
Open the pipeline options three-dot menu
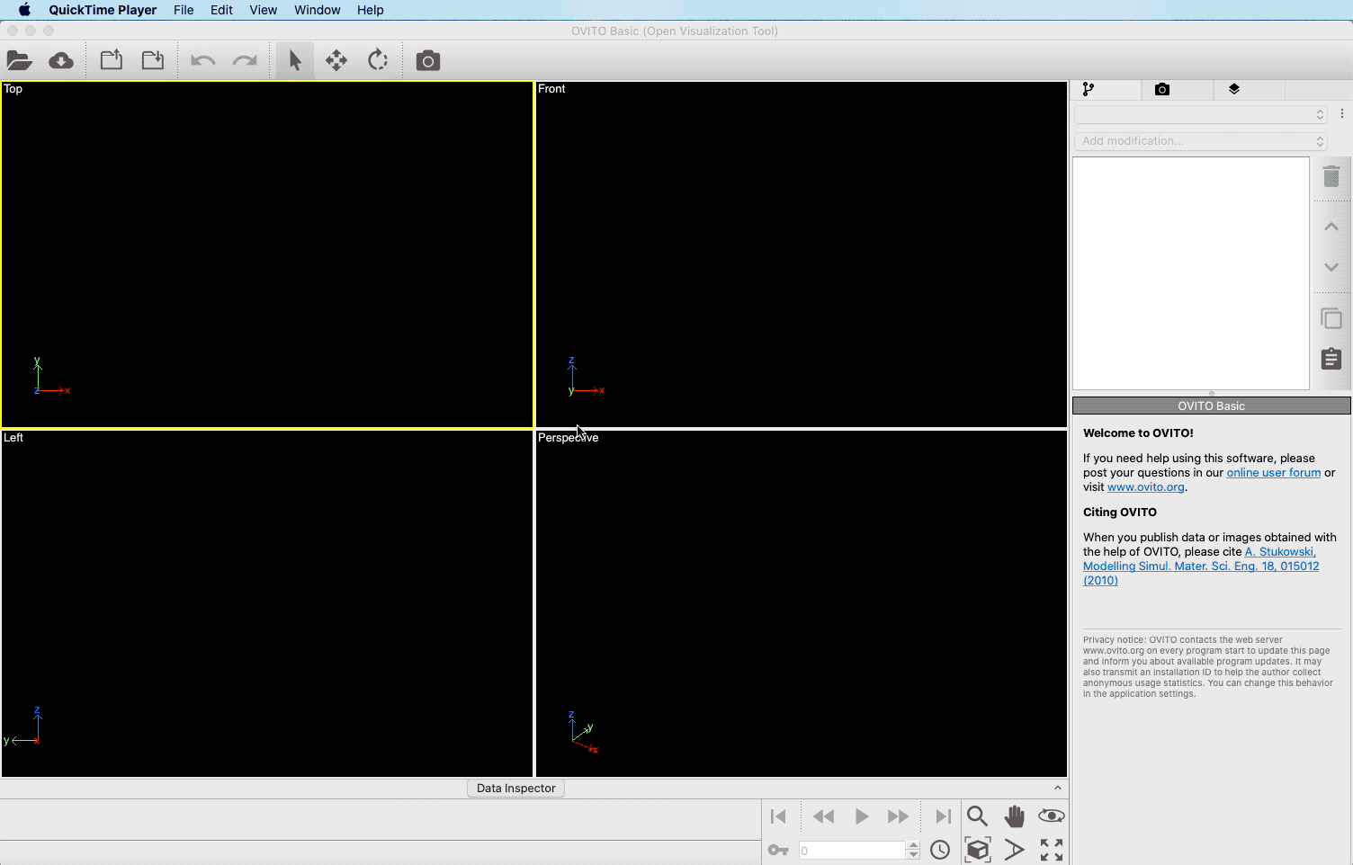coord(1342,114)
